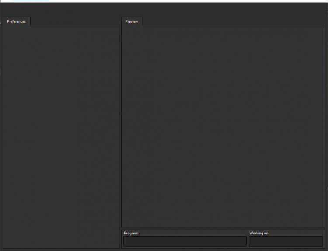Switch to the Preferences tab
328x251 pixels.
point(17,21)
